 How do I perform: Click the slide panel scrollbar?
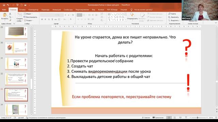[31, 84]
